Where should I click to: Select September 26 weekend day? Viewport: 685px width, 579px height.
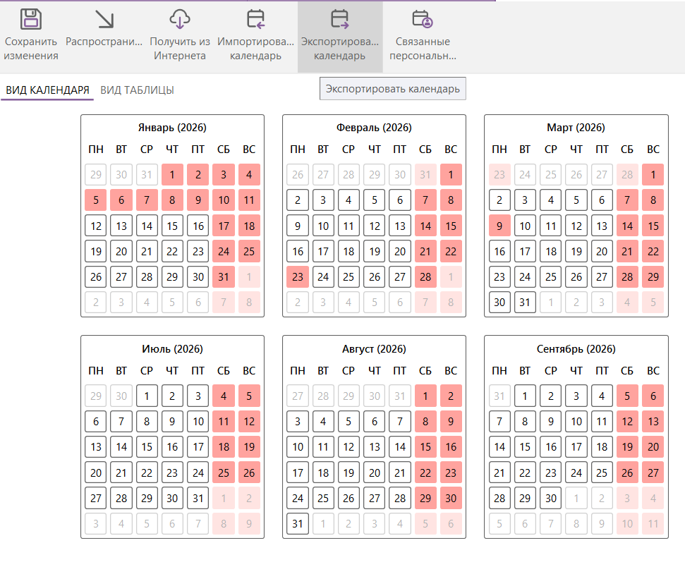coord(627,473)
